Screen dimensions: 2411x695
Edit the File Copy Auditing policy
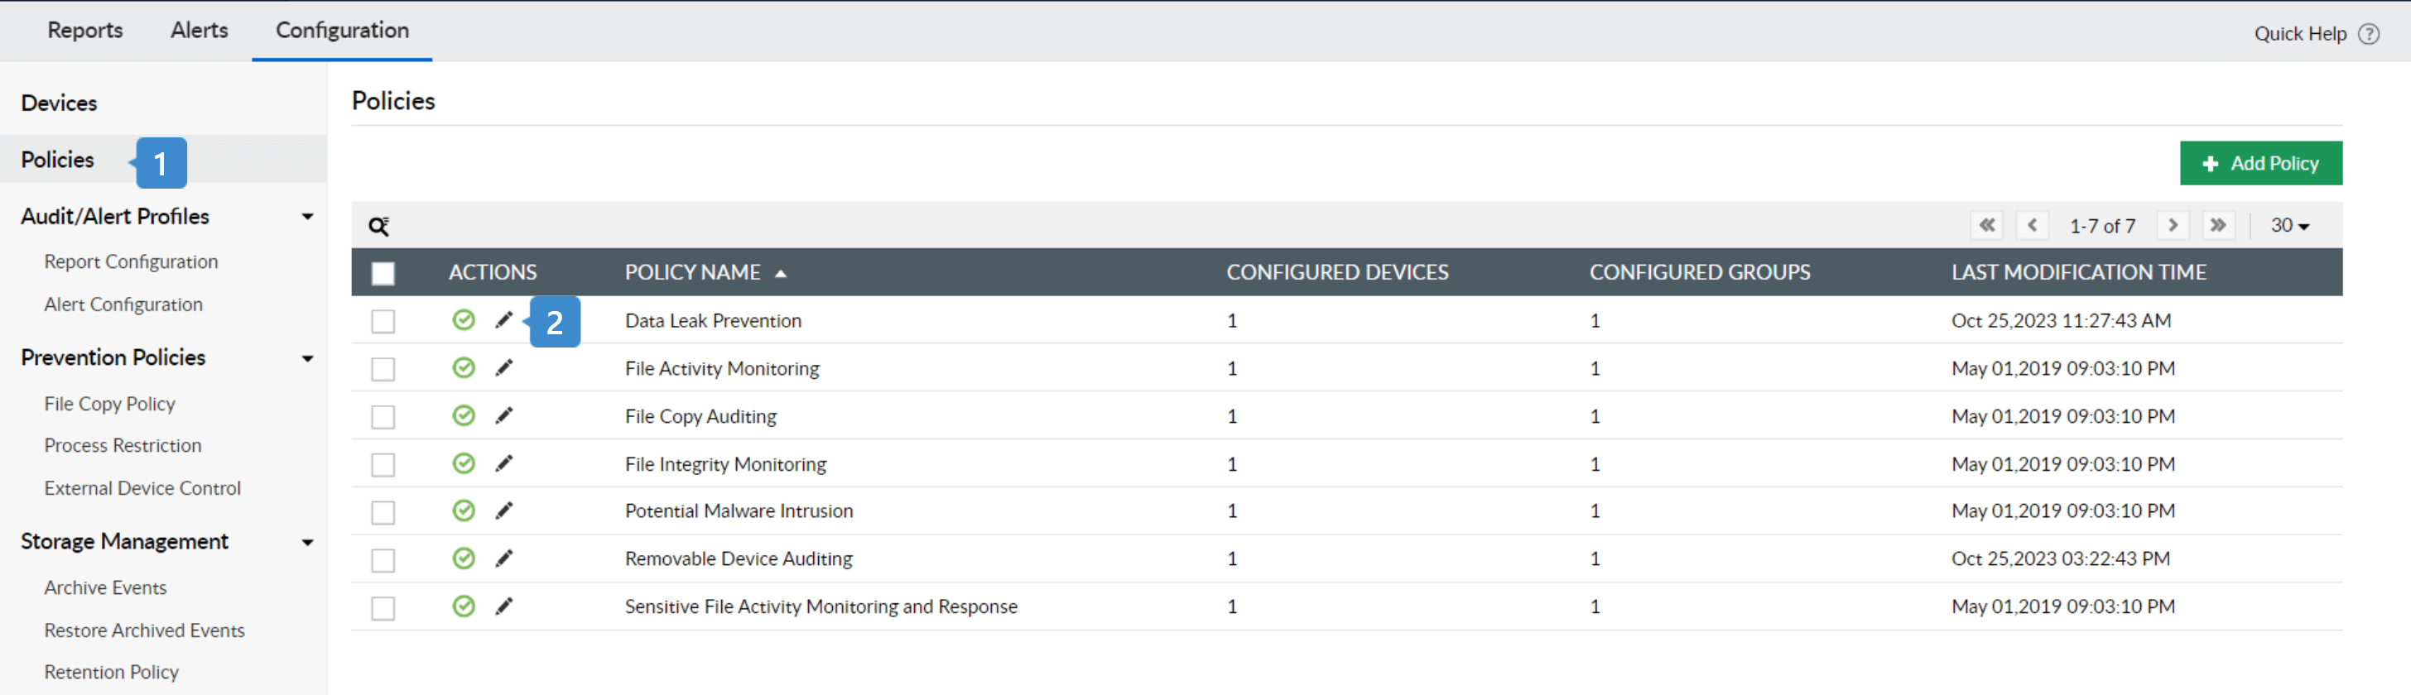pos(503,416)
